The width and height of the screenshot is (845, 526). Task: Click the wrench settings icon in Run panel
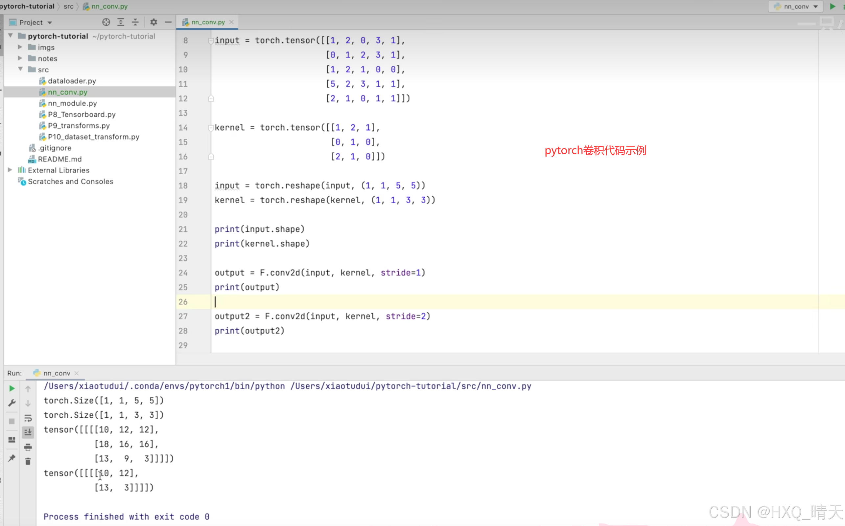pyautogui.click(x=12, y=403)
